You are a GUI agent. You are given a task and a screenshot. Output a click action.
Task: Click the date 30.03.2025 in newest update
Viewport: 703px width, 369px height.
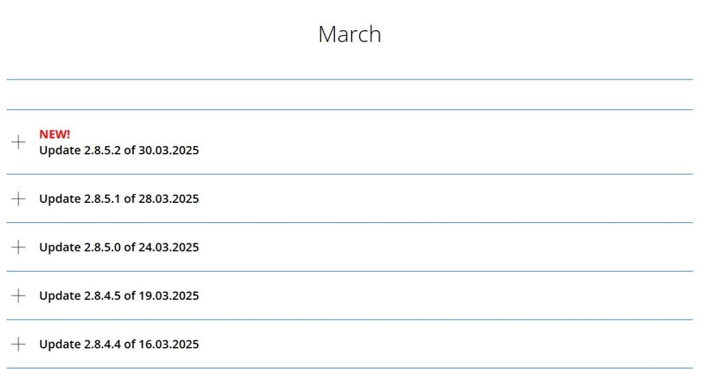point(169,150)
